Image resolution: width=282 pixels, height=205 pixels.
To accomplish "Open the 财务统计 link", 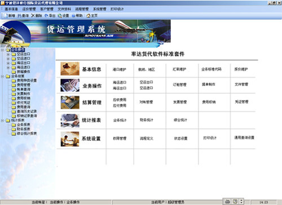I will click(147, 120).
